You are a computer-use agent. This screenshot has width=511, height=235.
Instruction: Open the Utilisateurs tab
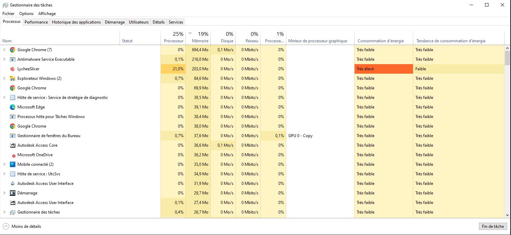139,22
